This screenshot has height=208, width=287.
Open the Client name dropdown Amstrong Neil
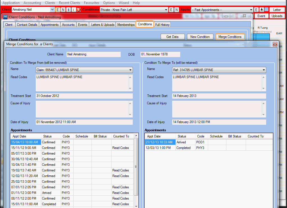(x=52, y=10)
